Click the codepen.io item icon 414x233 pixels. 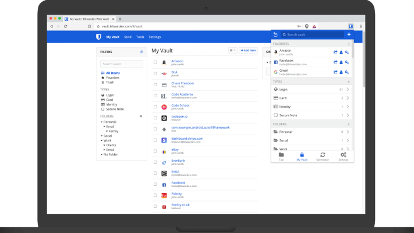(x=164, y=118)
